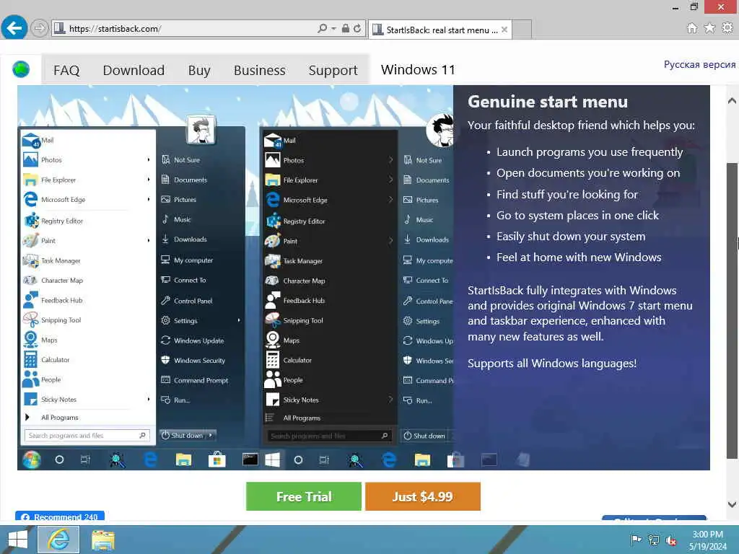Screen dimensions: 739x554
Task: Click 'Windows Update' in light start menu
Action: pos(199,340)
